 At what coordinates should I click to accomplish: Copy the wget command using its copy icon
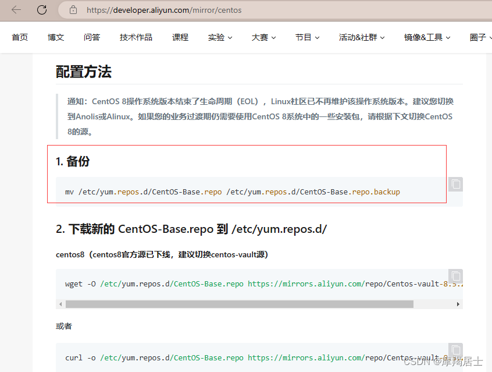tap(455, 276)
